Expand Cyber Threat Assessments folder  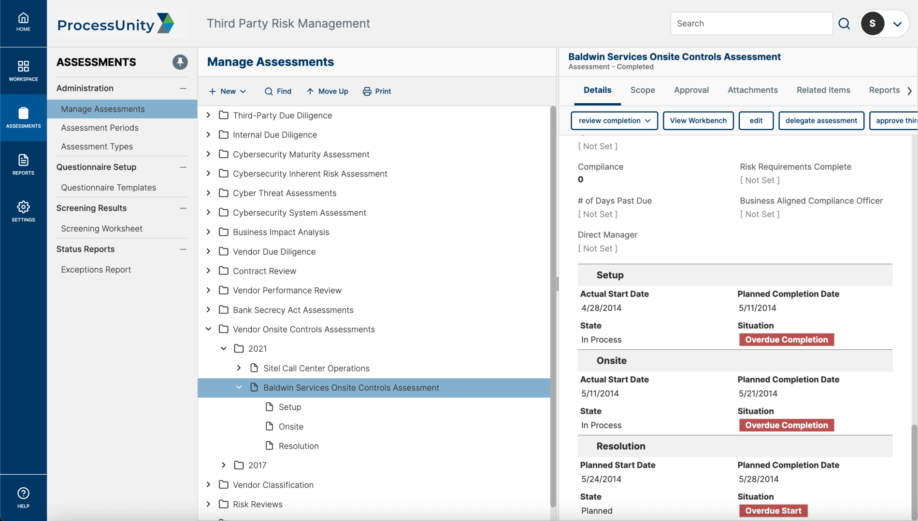tap(208, 193)
